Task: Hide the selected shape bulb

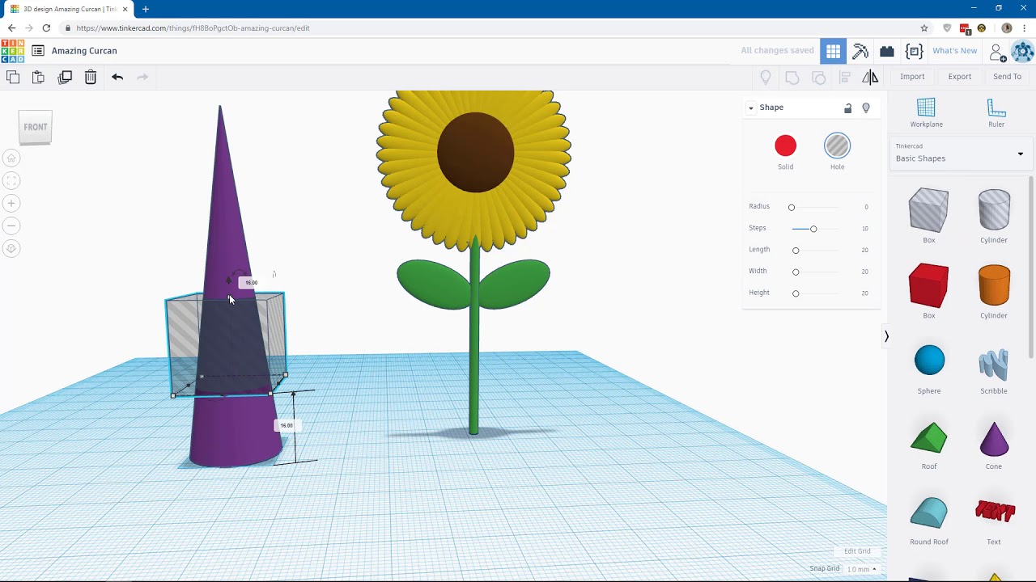Action: [866, 108]
